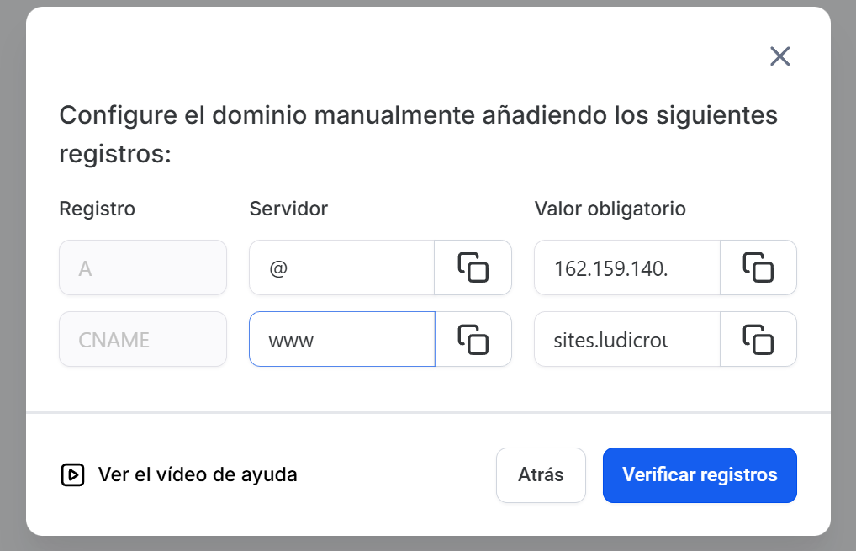
Task: Copy the @ server value
Action: pyautogui.click(x=473, y=268)
